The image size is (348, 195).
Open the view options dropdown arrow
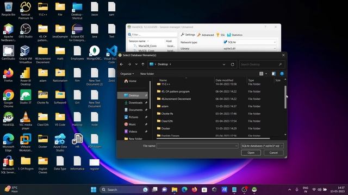click(x=266, y=74)
